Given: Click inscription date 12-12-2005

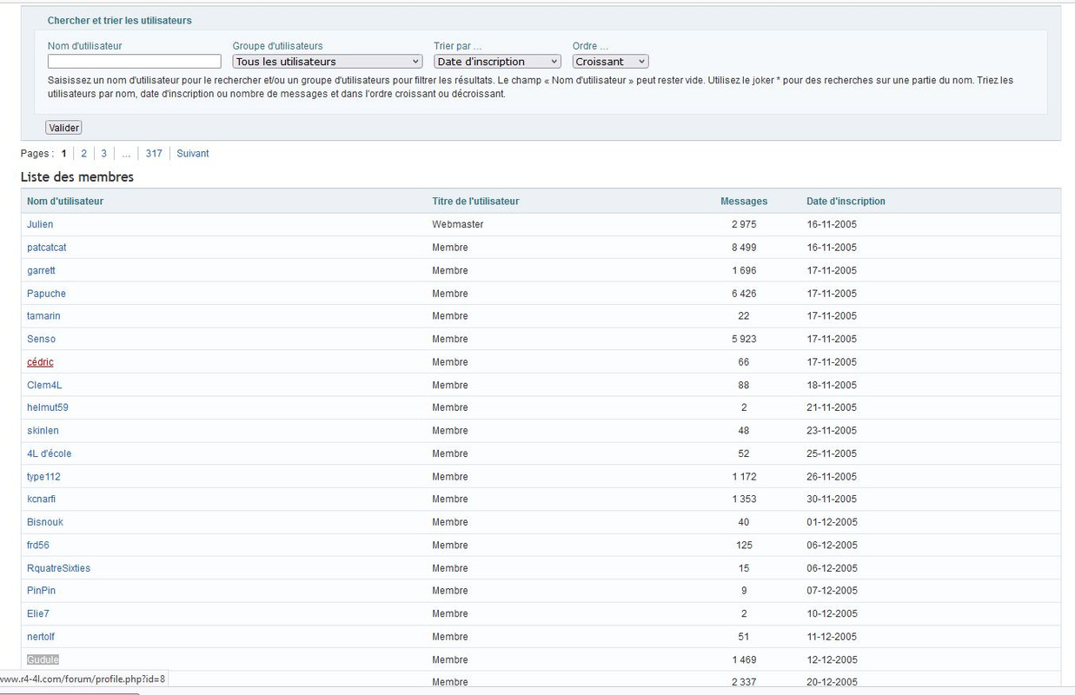Looking at the screenshot, I should [x=832, y=660].
